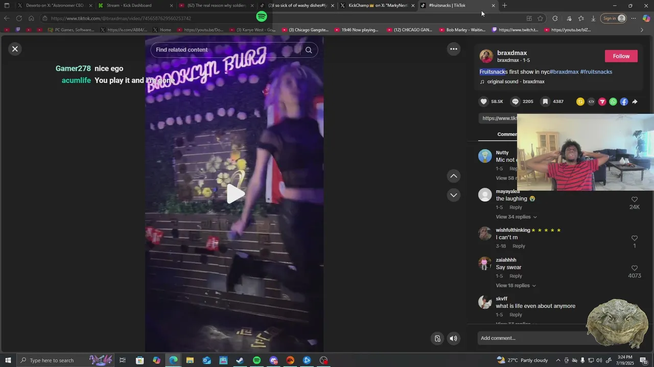Click the Find related content search box
Screen dimensions: 654x367
(x=227, y=50)
